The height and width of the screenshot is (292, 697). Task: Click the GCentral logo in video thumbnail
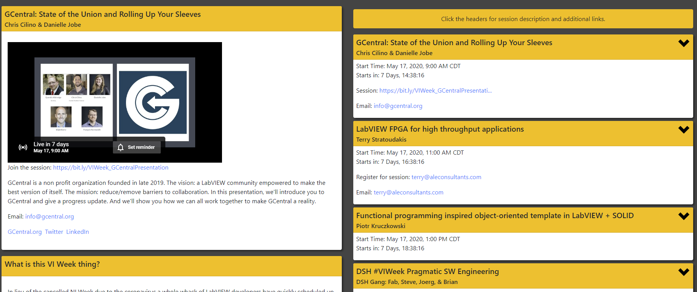(x=153, y=102)
